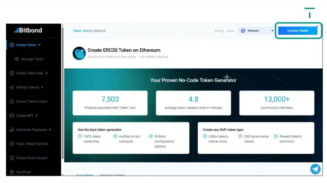Click the Create Token Sale dollar icon
This screenshot has height=183, width=327.
pyautogui.click(x=12, y=73)
